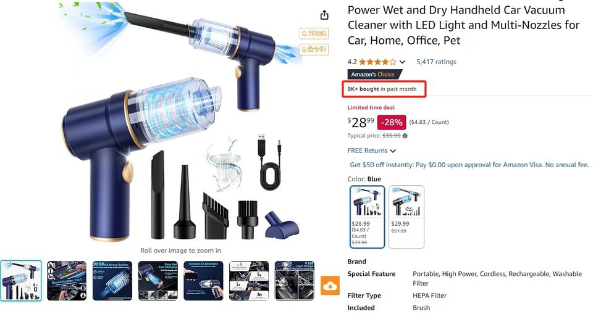Click the 查专利 patent check button
This screenshot has width=593, height=314.
pyautogui.click(x=314, y=49)
